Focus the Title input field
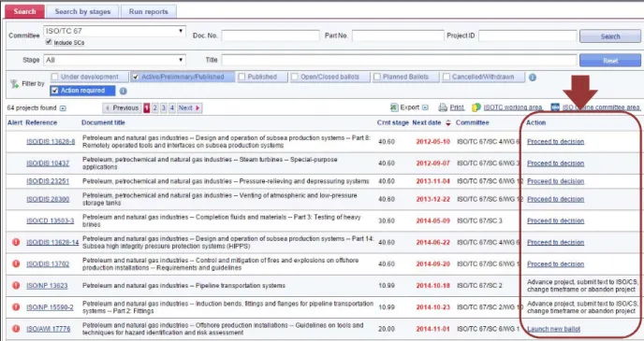 point(399,60)
